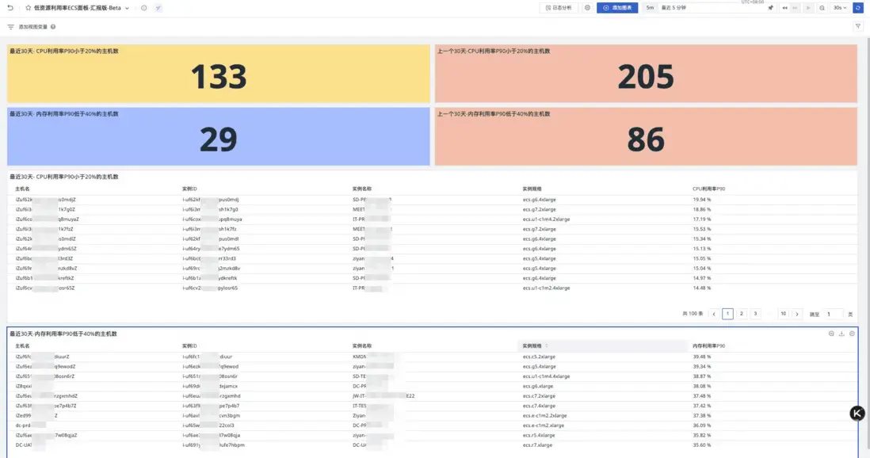
Task: Click the 18.86 % CPU value cell
Action: (x=702, y=210)
